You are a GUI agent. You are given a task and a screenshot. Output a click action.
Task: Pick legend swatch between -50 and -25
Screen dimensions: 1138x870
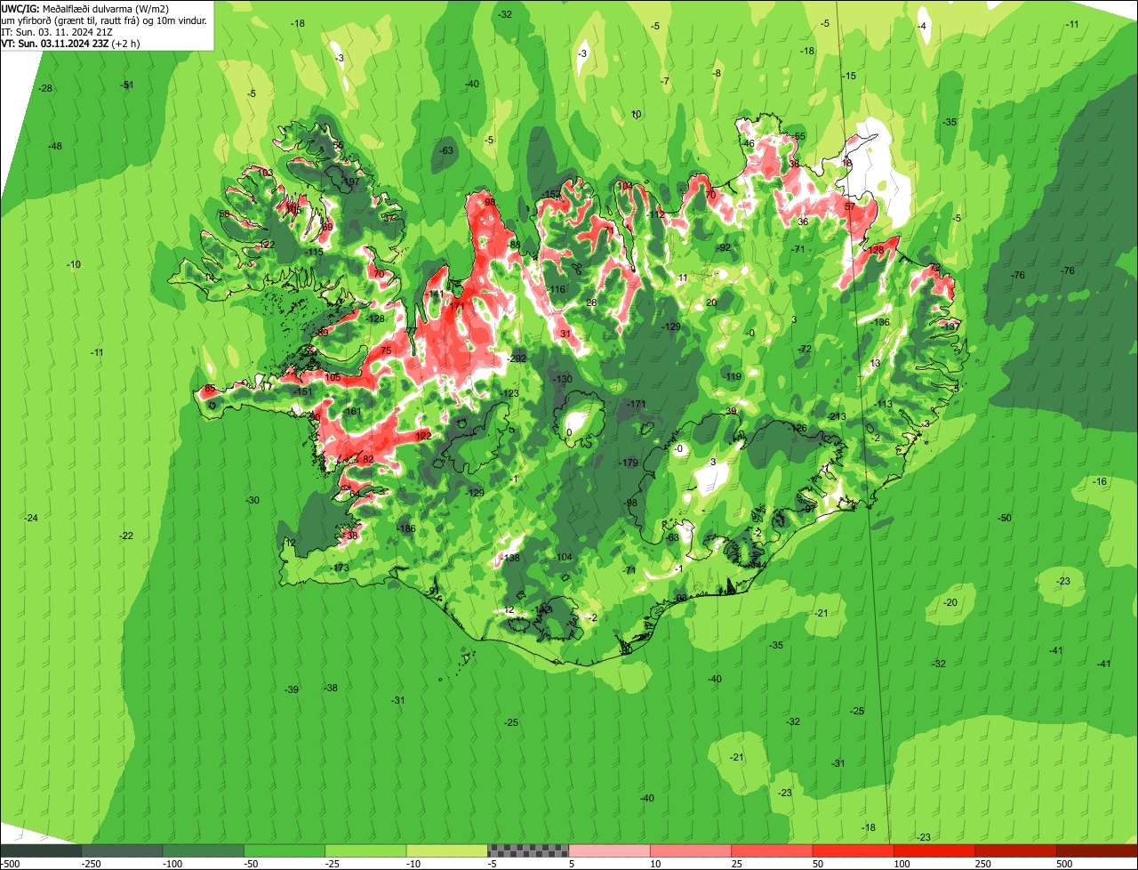[x=284, y=850]
